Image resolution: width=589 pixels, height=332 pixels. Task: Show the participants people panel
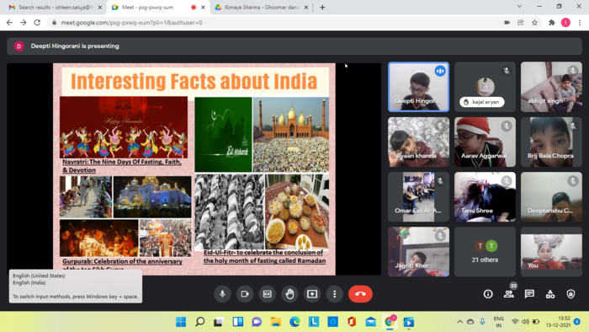tap(508, 293)
